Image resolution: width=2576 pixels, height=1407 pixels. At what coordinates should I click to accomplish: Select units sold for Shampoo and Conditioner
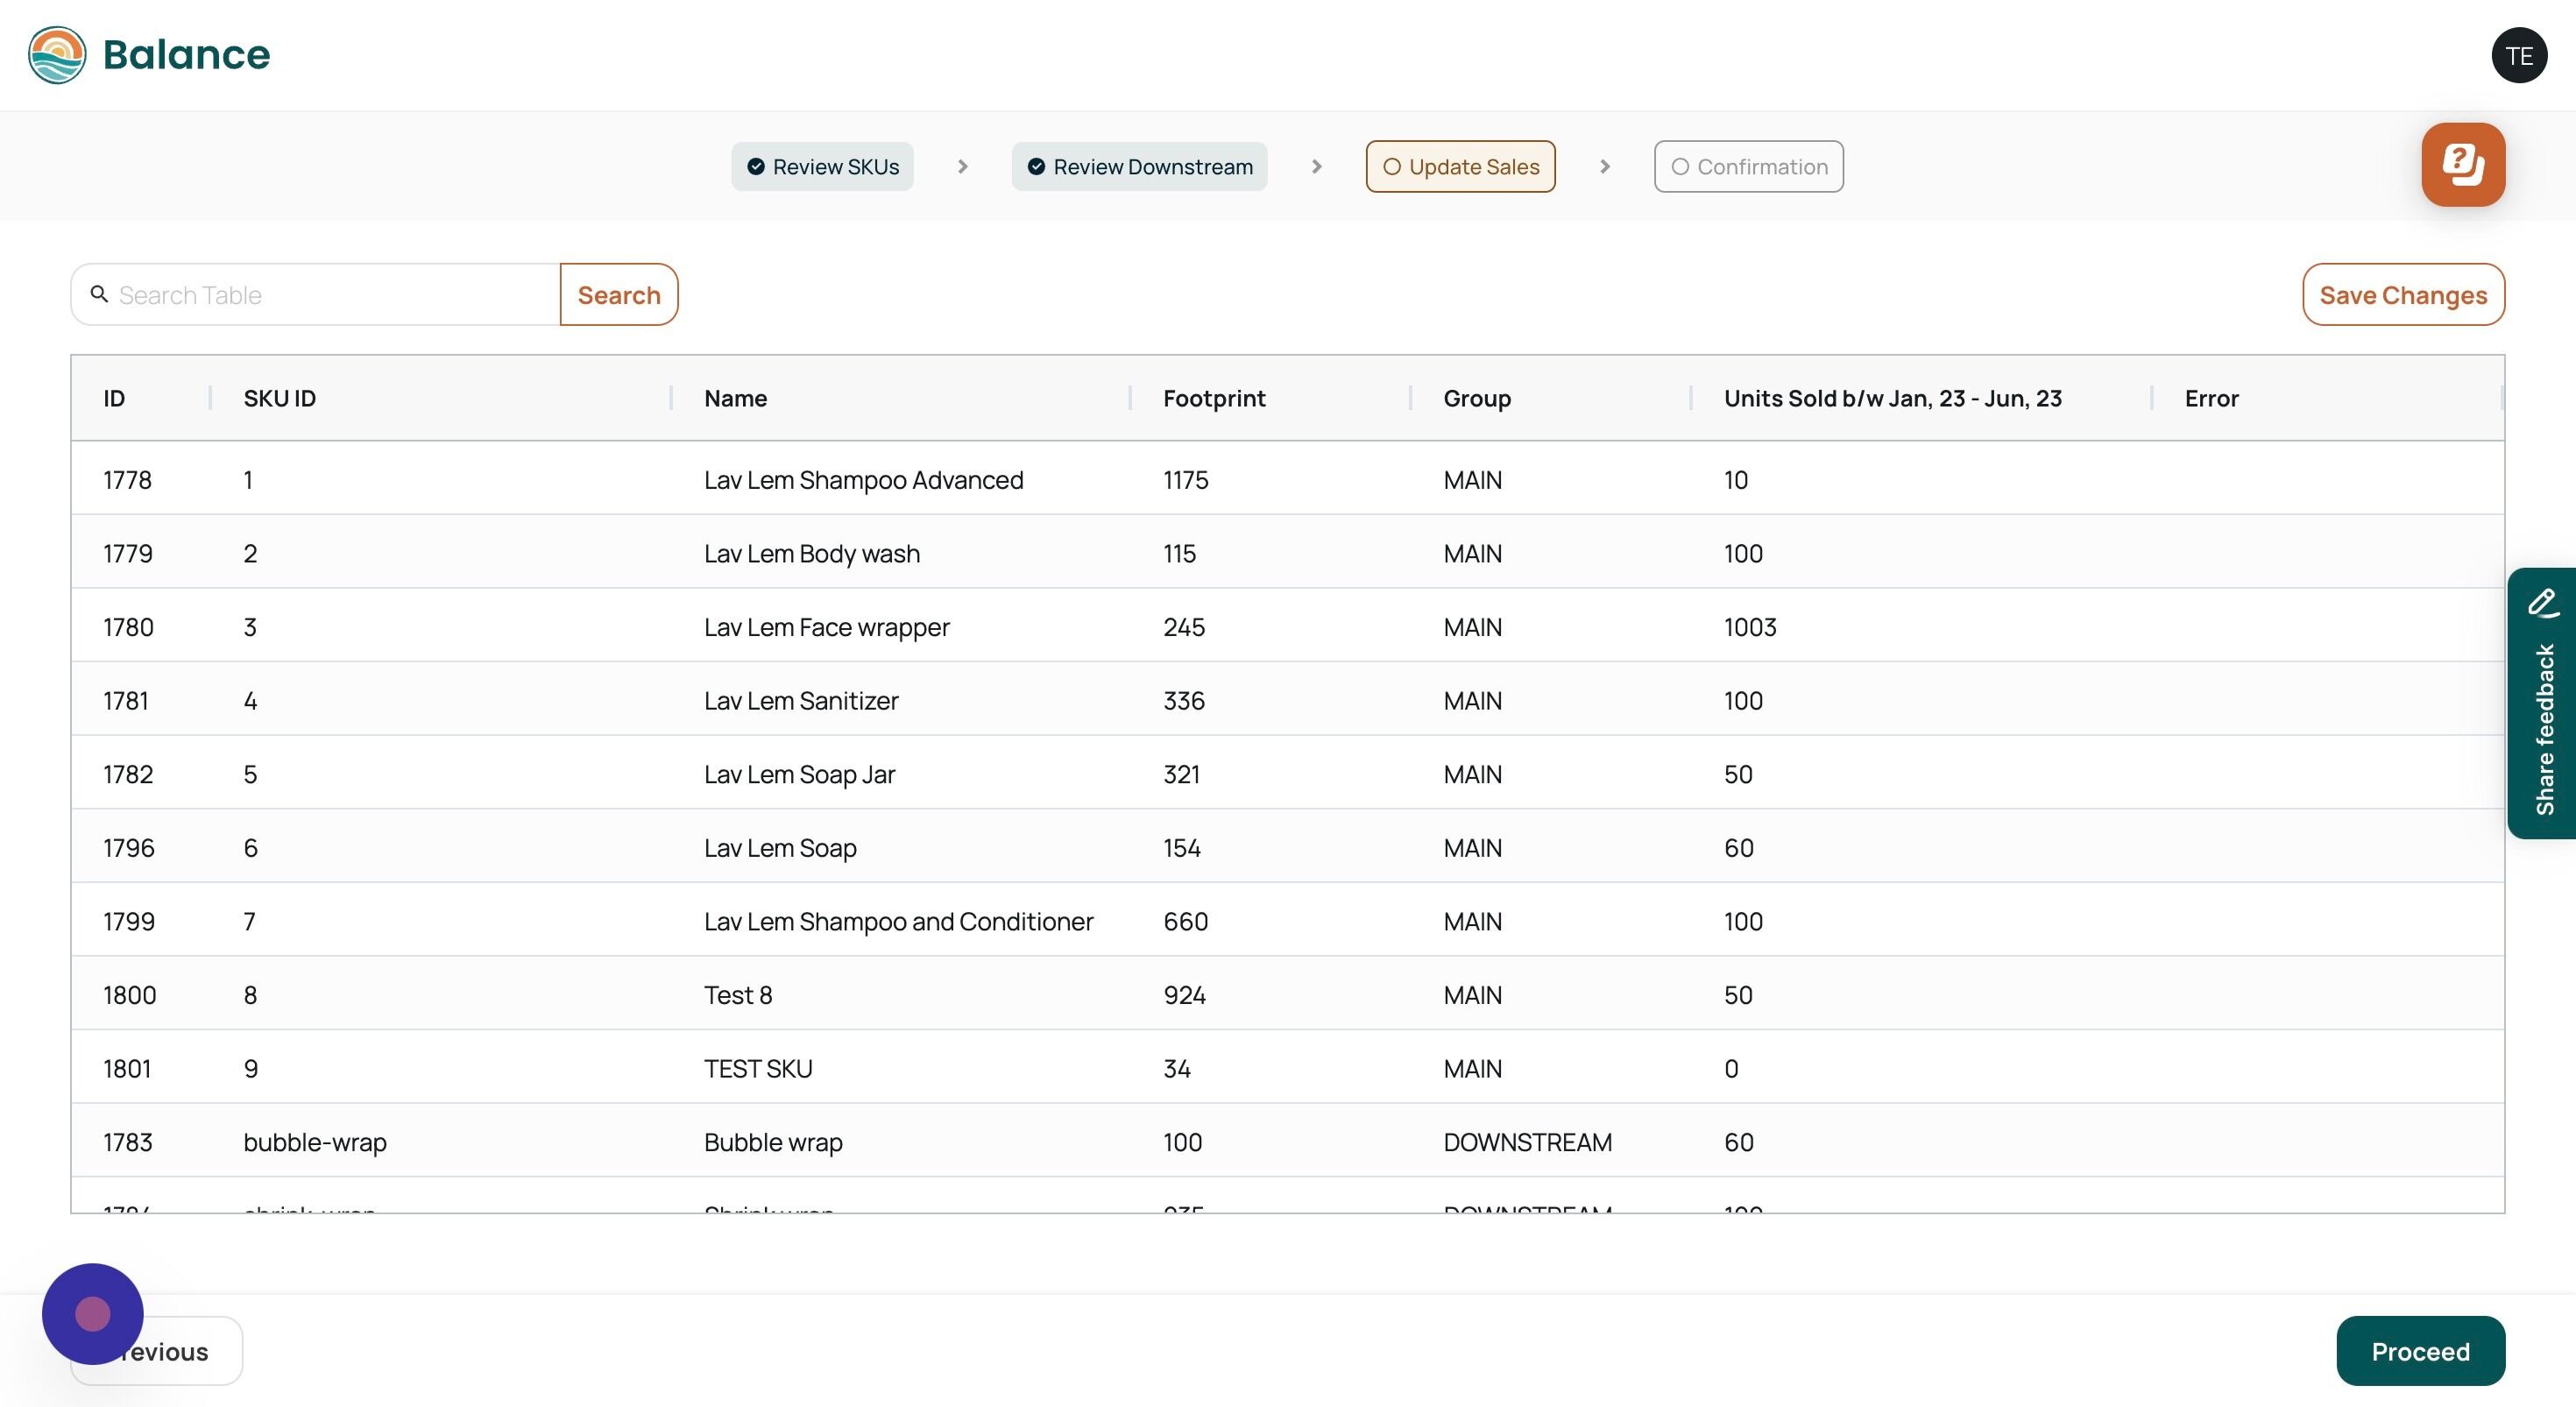1743,921
